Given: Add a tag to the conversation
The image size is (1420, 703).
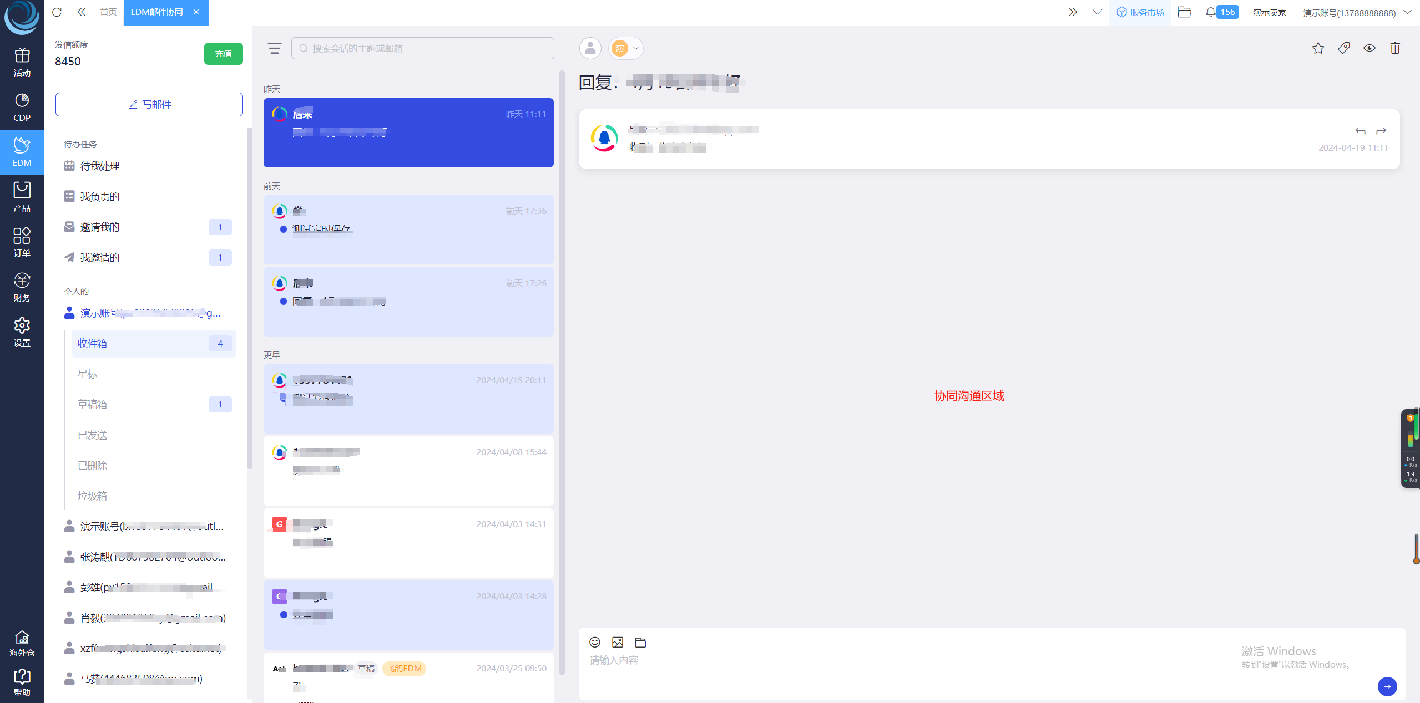Looking at the screenshot, I should click(1343, 48).
